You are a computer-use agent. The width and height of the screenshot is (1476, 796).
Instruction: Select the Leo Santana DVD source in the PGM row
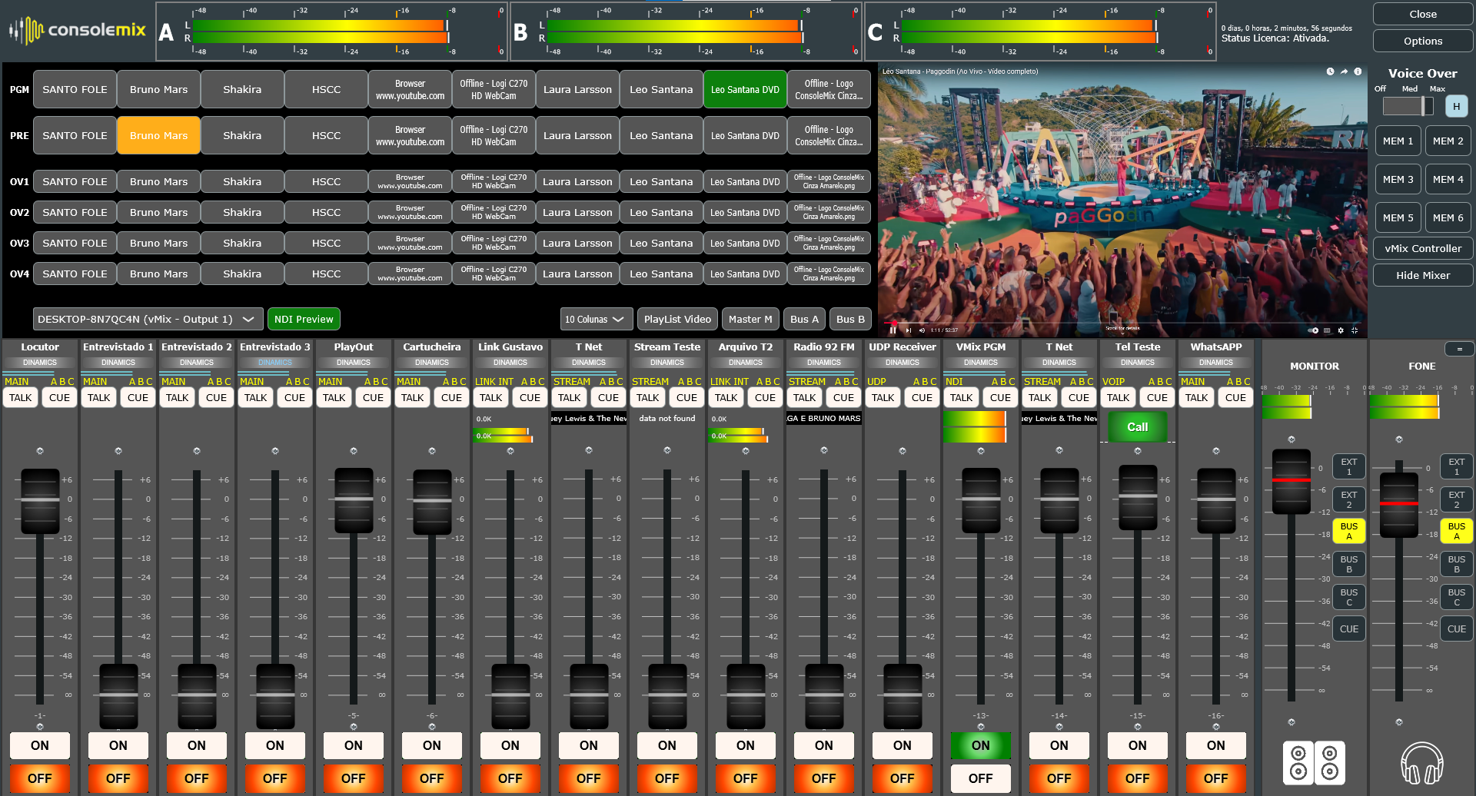[744, 88]
